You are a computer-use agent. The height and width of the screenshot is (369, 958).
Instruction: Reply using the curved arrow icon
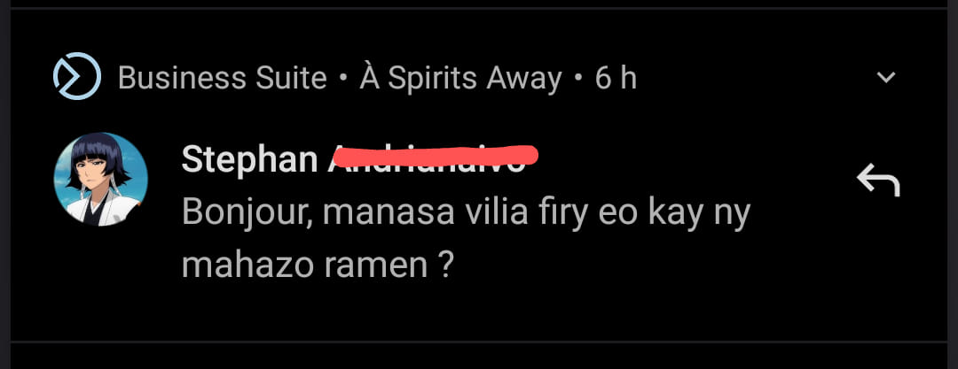pyautogui.click(x=878, y=181)
